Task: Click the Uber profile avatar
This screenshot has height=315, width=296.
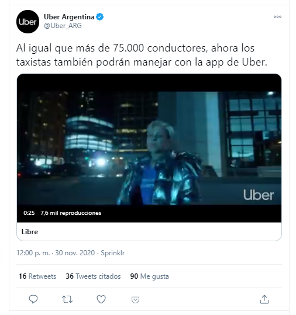Action: pyautogui.click(x=27, y=22)
